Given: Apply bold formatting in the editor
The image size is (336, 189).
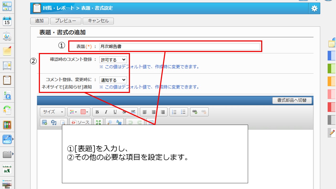Looking at the screenshot, I should (x=97, y=112).
